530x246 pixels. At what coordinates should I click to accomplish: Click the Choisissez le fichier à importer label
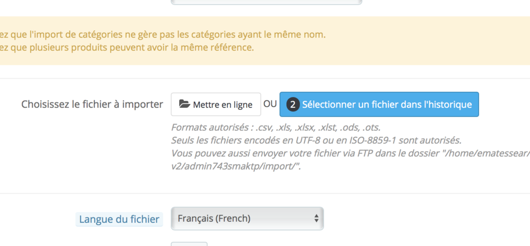click(92, 105)
